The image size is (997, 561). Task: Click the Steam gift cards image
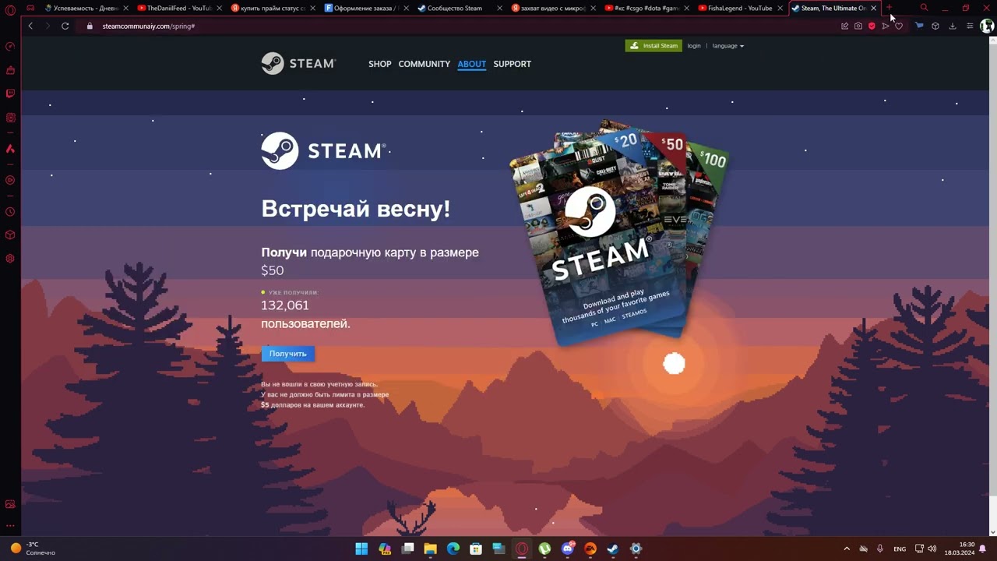click(618, 232)
